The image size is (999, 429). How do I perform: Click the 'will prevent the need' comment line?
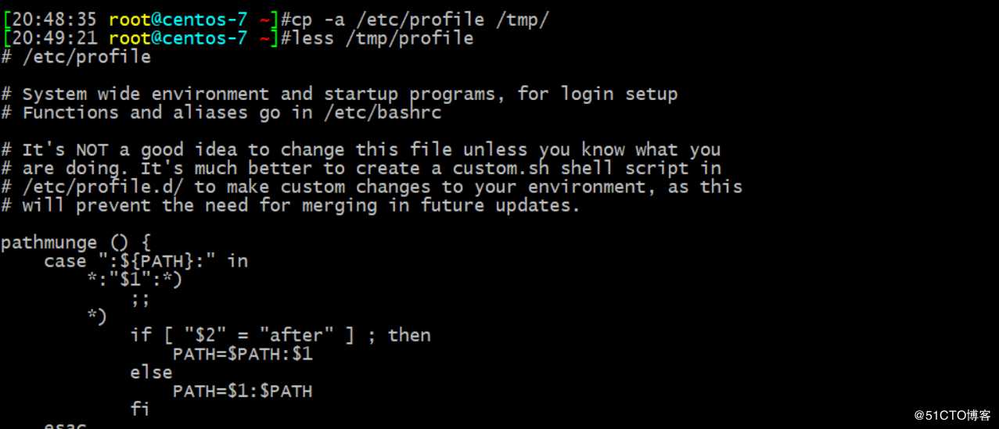pyautogui.click(x=290, y=206)
